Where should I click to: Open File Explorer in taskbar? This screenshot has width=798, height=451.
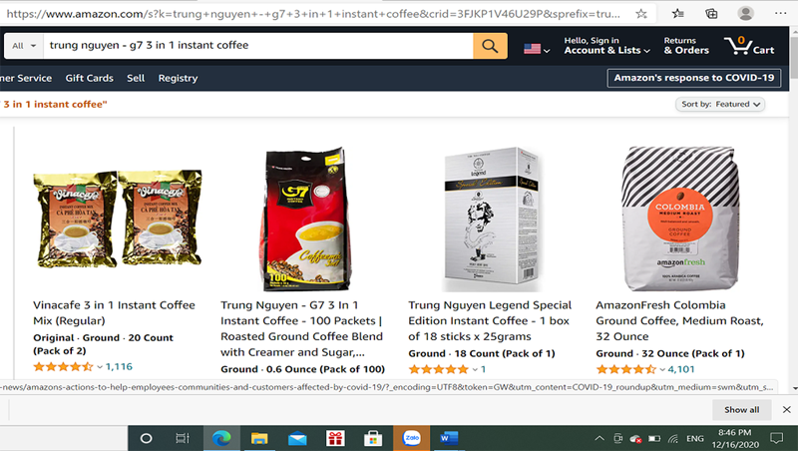259,438
